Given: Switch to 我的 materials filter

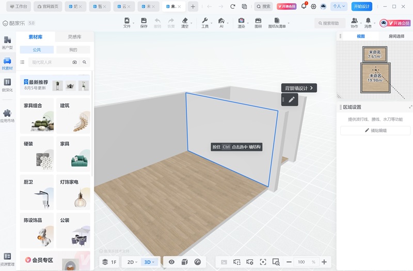Looking at the screenshot, I should (73, 50).
